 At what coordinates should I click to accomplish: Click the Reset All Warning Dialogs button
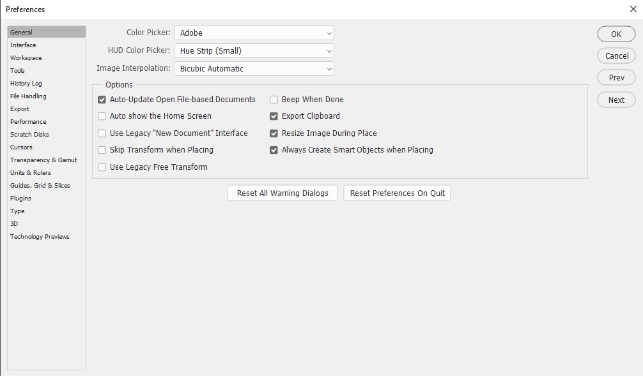[283, 193]
